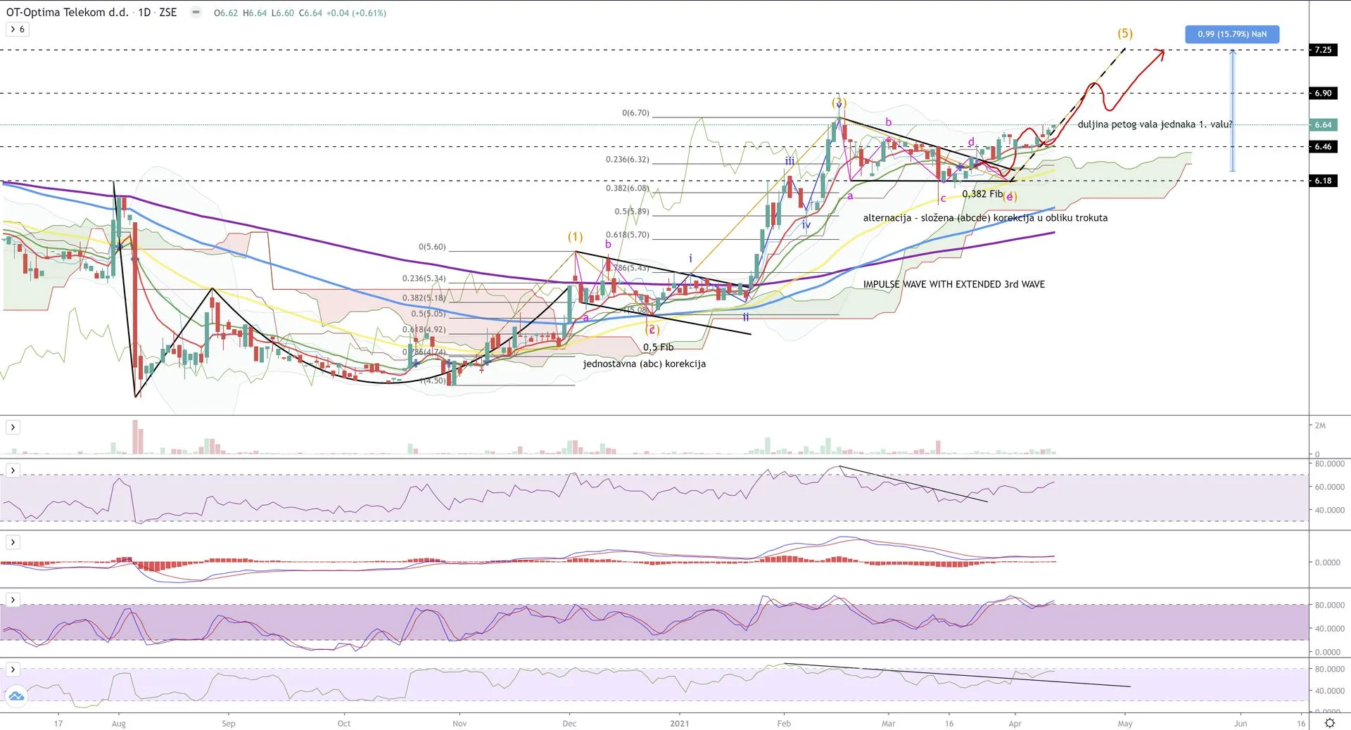
Task: Expand the RSI pane legend chevron
Action: (x=13, y=470)
